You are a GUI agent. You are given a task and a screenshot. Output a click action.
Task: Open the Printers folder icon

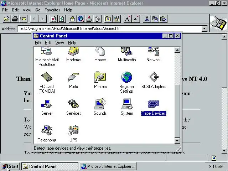click(100, 80)
